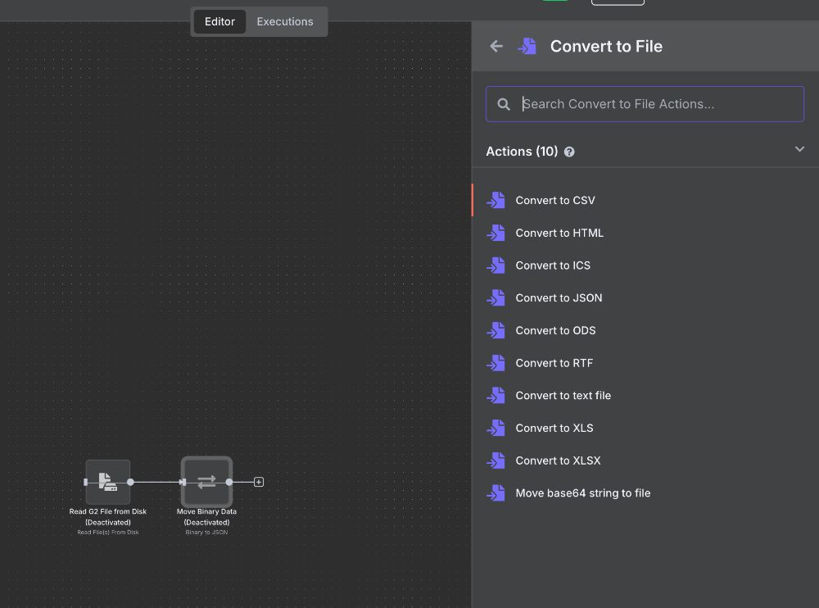Viewport: 819px width, 608px height.
Task: Switch to the Editor tab
Action: [x=219, y=21]
